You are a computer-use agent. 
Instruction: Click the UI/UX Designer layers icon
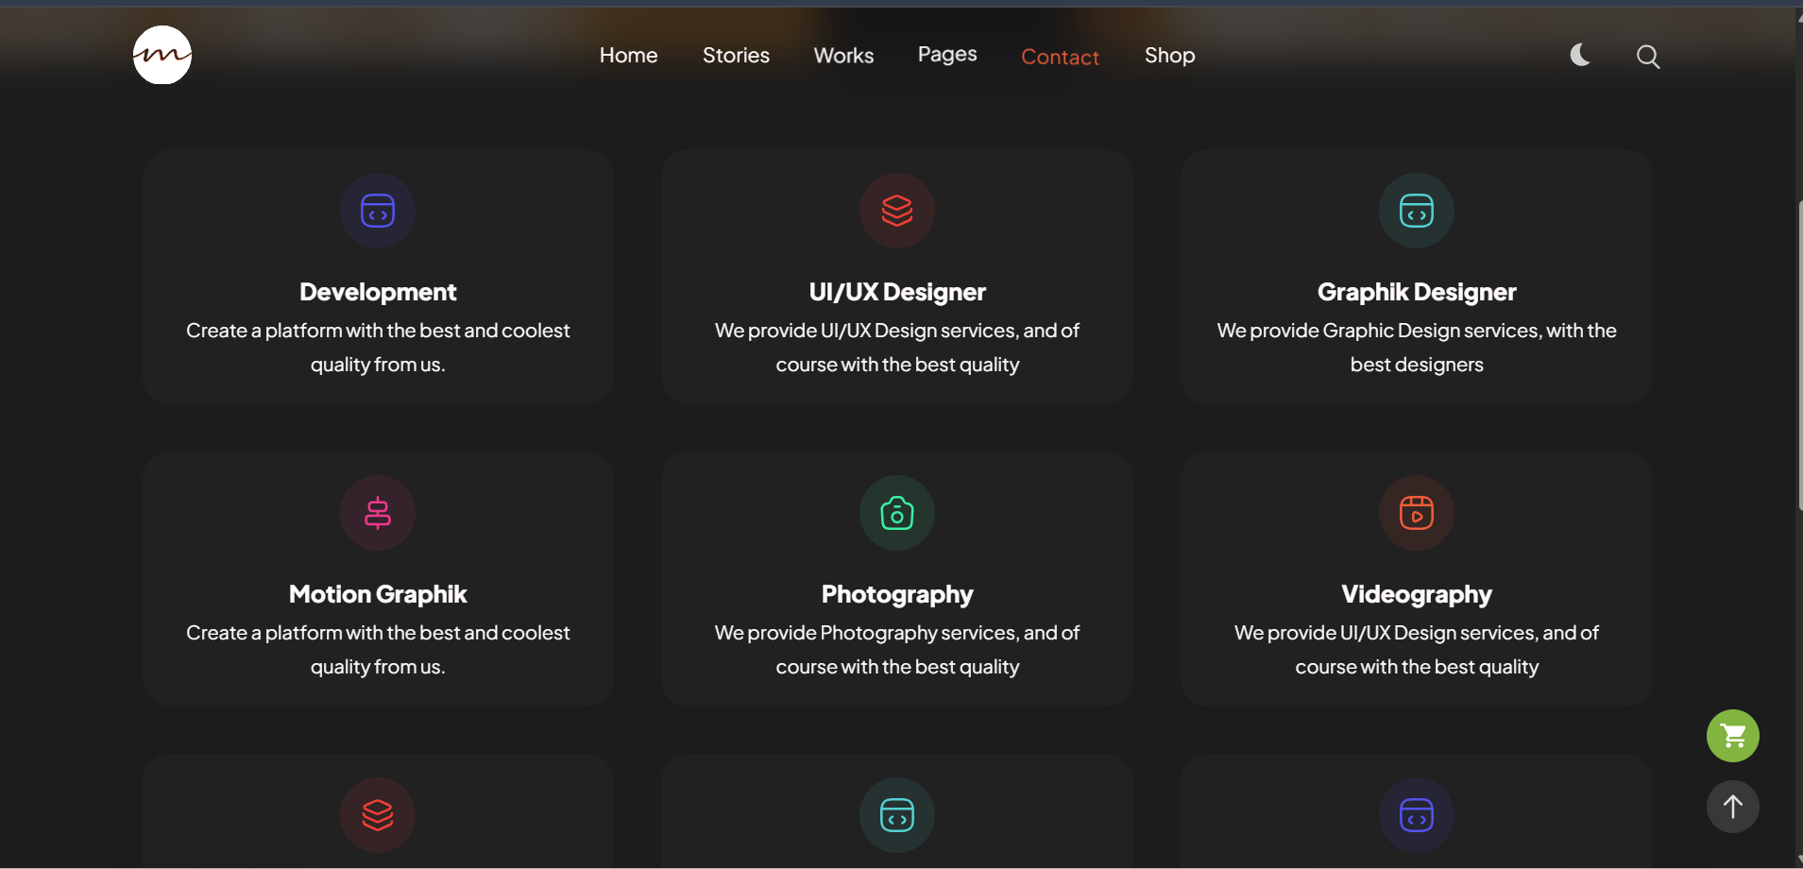(x=897, y=211)
